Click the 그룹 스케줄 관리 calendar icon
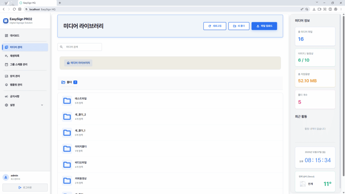 6,65
